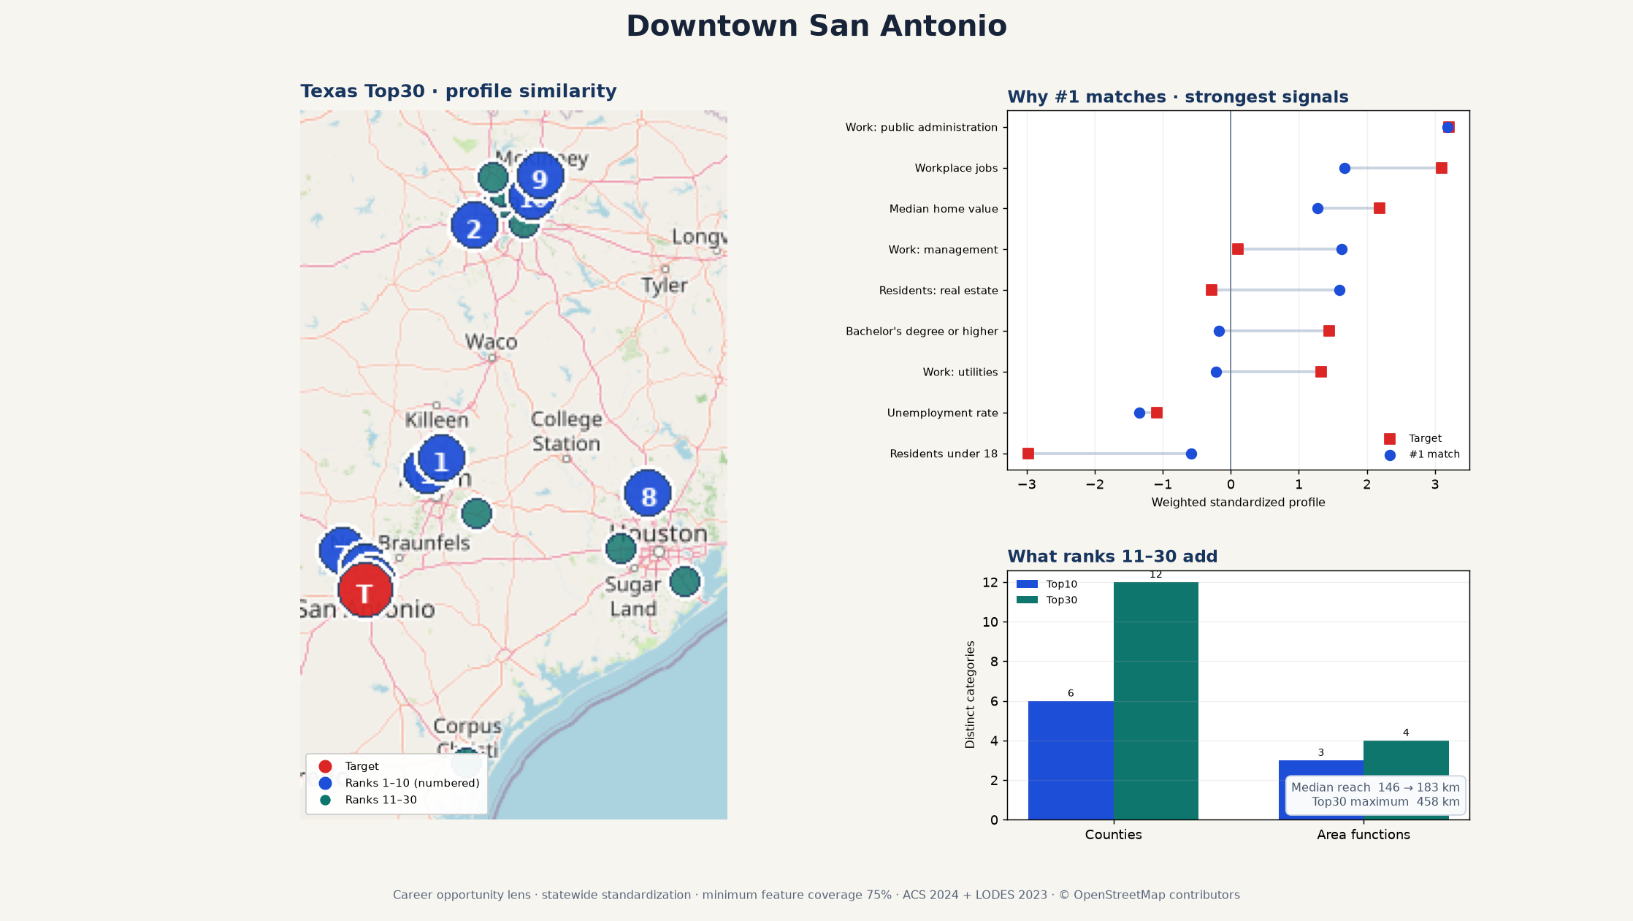
Task: Select blue map marker numbered 9
Action: [x=540, y=176]
